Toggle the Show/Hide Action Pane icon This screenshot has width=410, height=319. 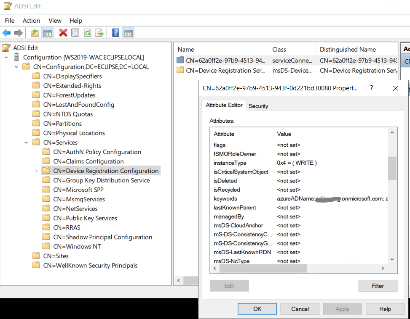[x=129, y=33]
